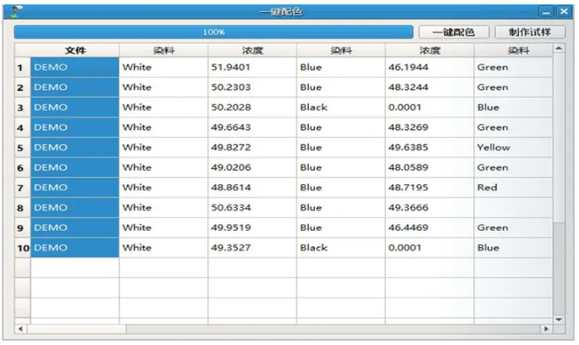
Task: Click the app icon in title bar
Action: (x=15, y=12)
